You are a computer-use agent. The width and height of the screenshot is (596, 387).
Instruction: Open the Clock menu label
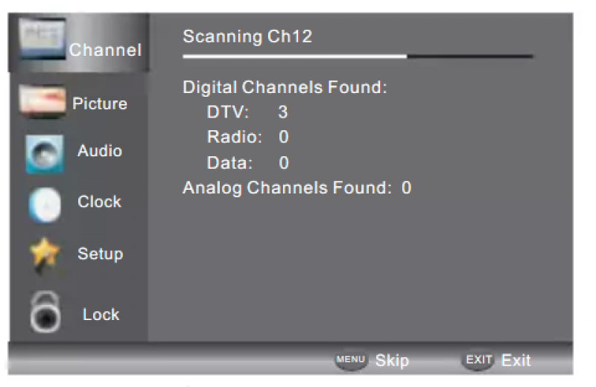(x=100, y=202)
